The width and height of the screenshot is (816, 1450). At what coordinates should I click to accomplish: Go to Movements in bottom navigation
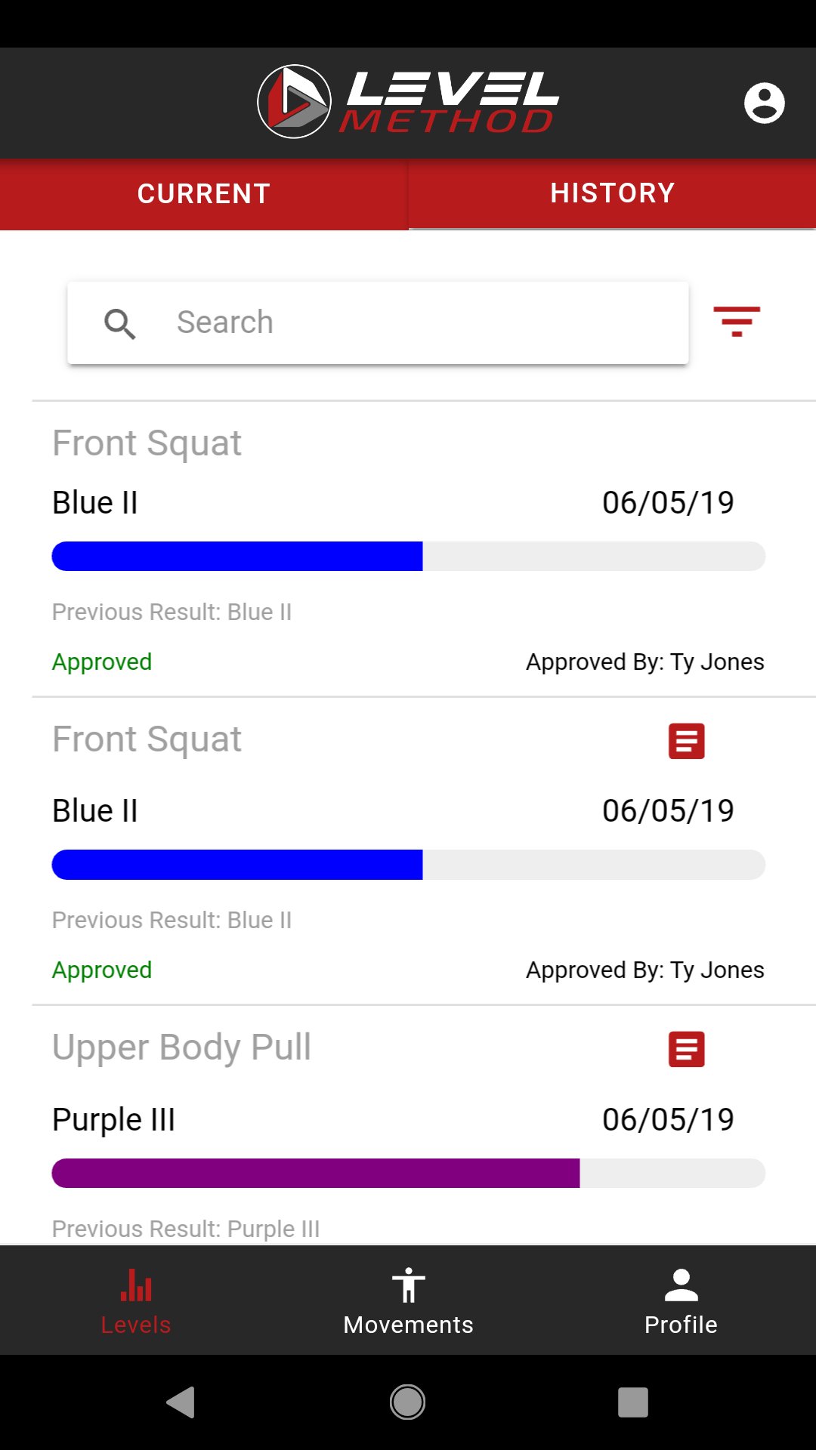point(408,1300)
